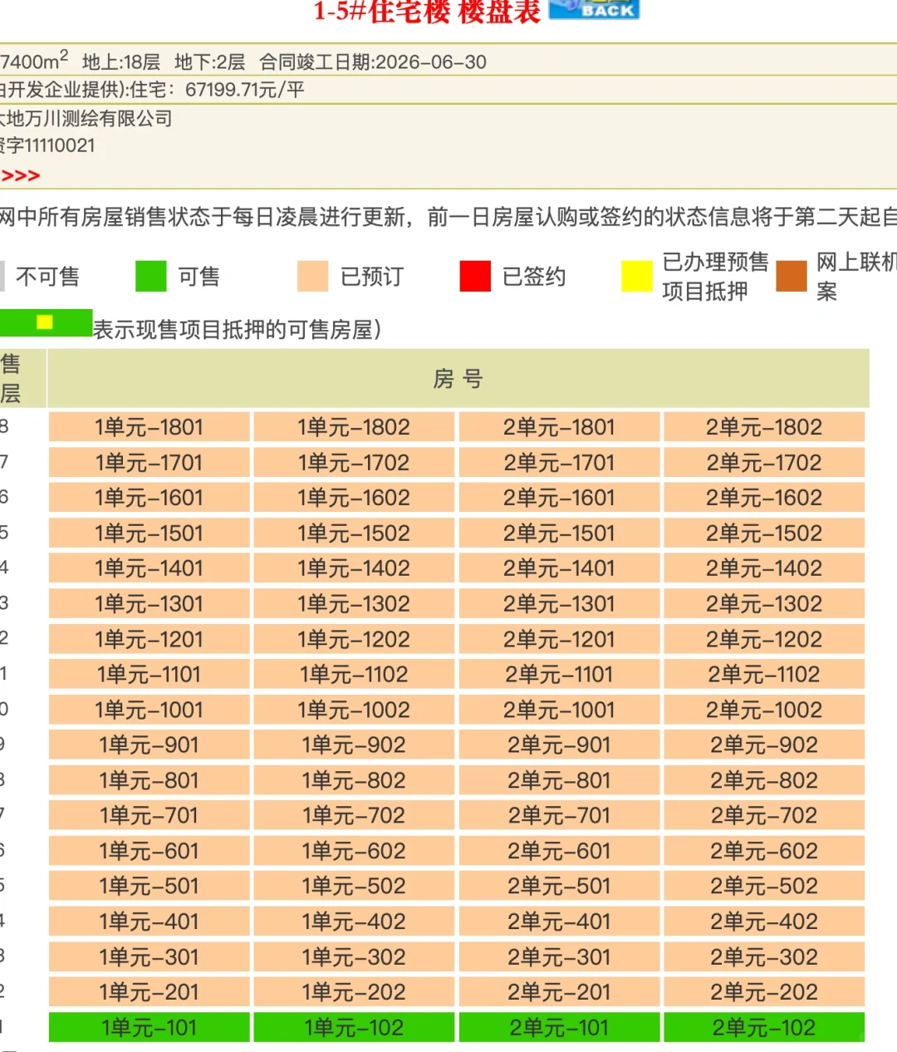897x1052 pixels.
Task: Click room 1单元-1202
Action: [354, 639]
